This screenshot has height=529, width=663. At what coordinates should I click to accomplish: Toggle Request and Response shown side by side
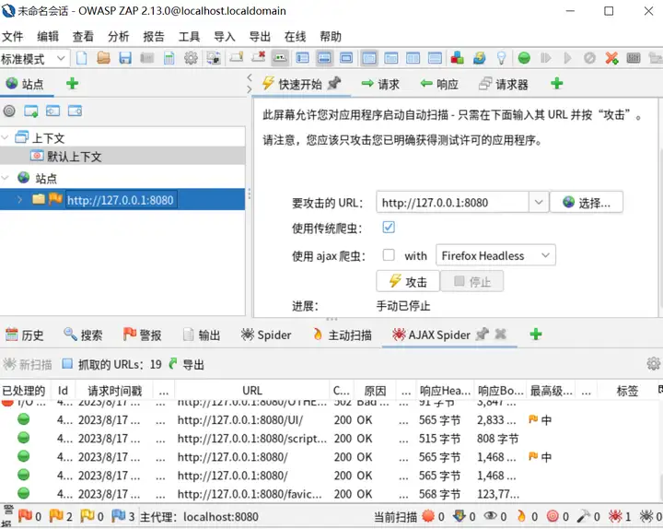pyautogui.click(x=413, y=57)
